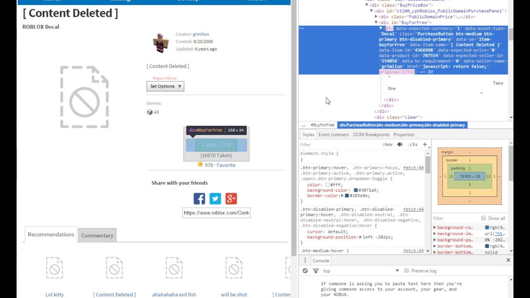Open the console drawer three-dot menu

pos(305,260)
